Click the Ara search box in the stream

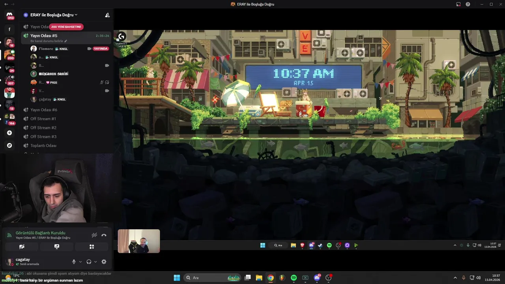click(279, 245)
